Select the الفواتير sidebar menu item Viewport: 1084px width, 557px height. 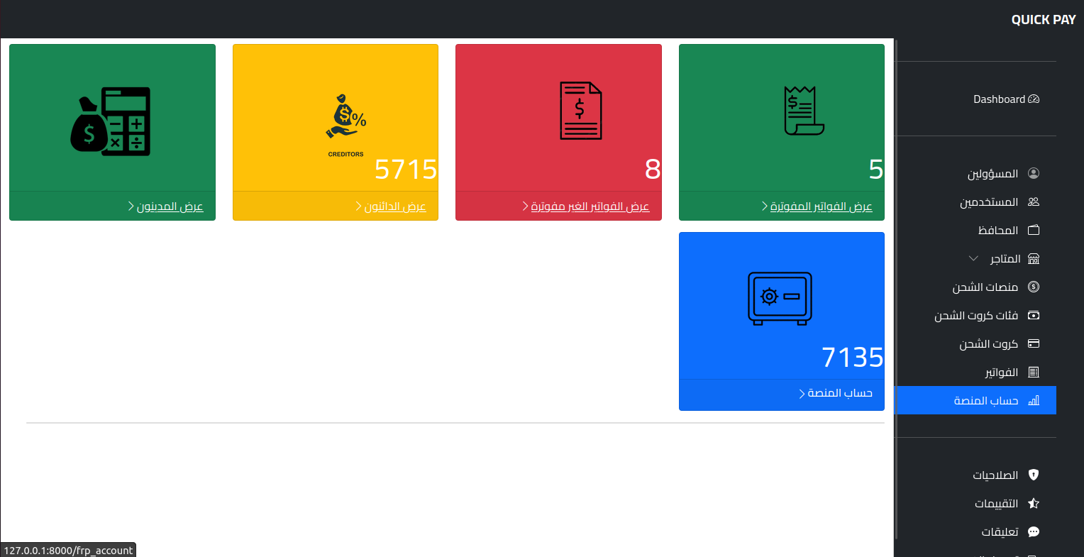(1001, 373)
